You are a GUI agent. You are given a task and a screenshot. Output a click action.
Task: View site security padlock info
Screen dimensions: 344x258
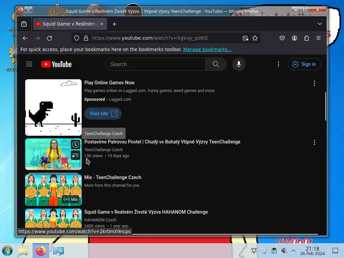86,38
